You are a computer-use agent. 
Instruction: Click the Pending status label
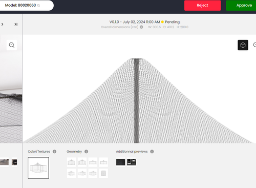[172, 22]
